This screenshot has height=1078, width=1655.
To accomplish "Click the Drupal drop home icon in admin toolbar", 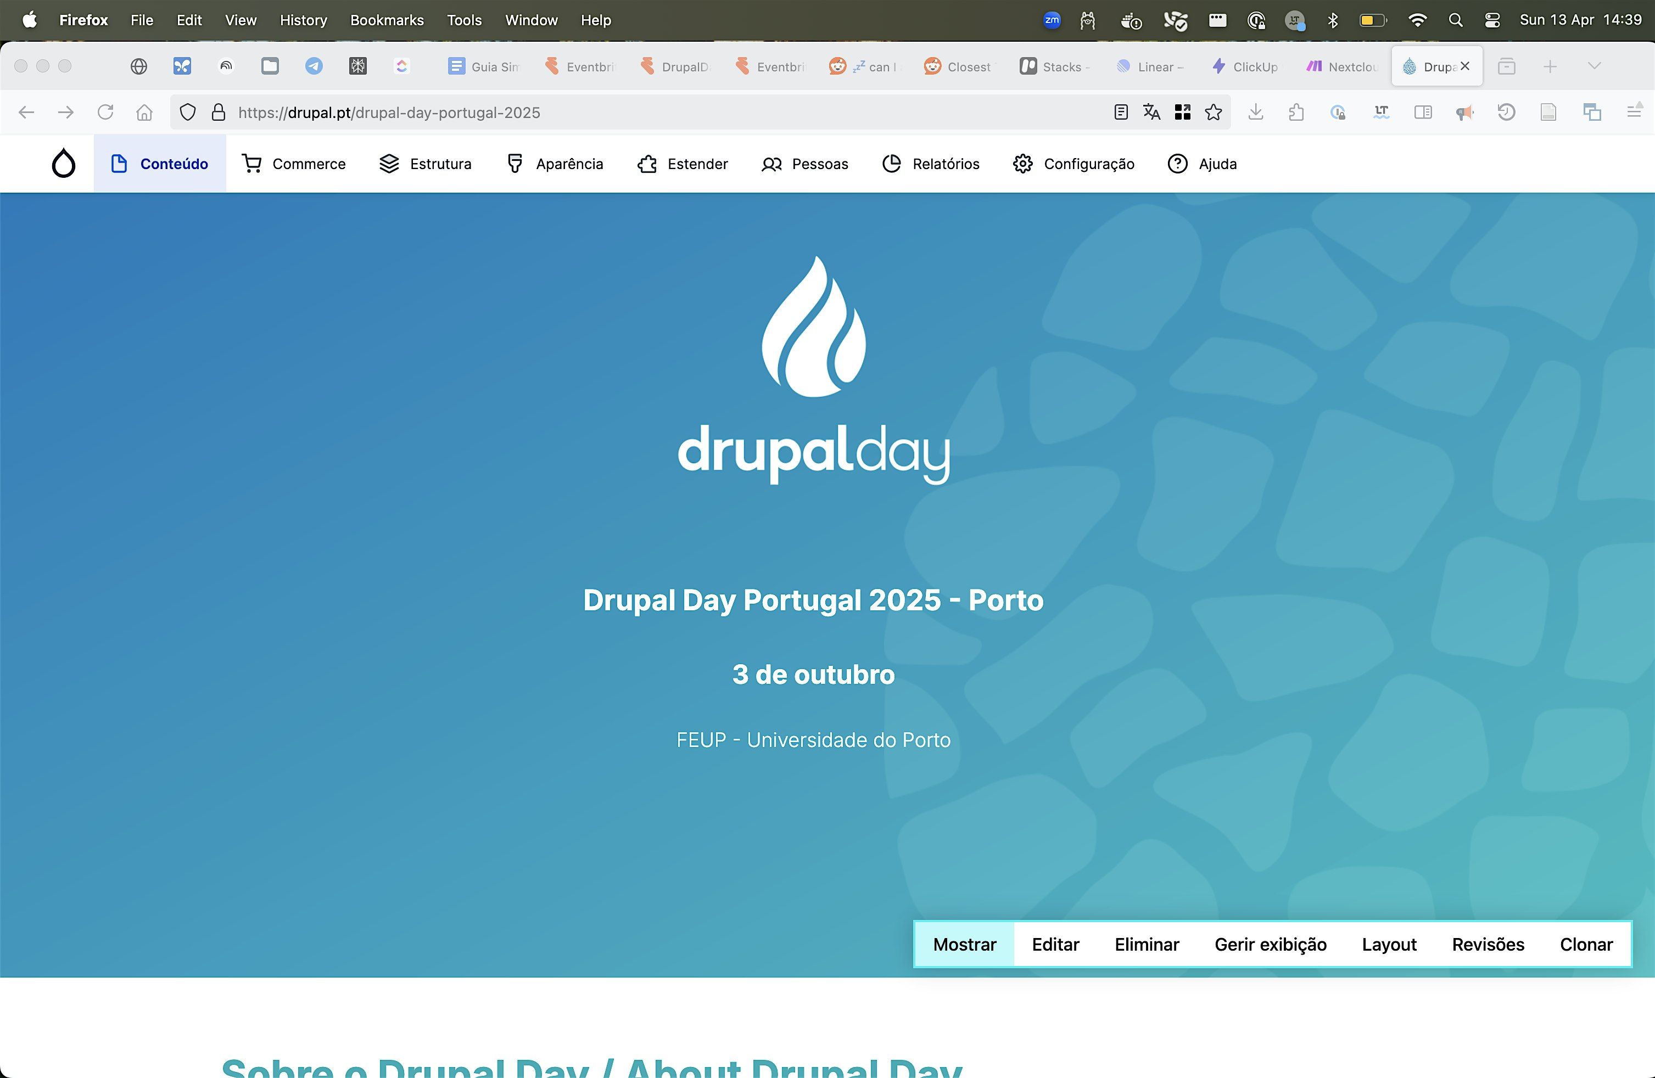I will click(x=63, y=164).
